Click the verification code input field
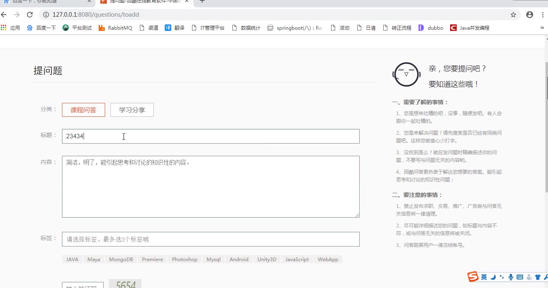The height and width of the screenshot is (288, 548). (x=83, y=285)
